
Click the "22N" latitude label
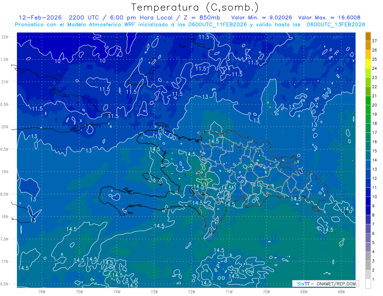click(5, 37)
